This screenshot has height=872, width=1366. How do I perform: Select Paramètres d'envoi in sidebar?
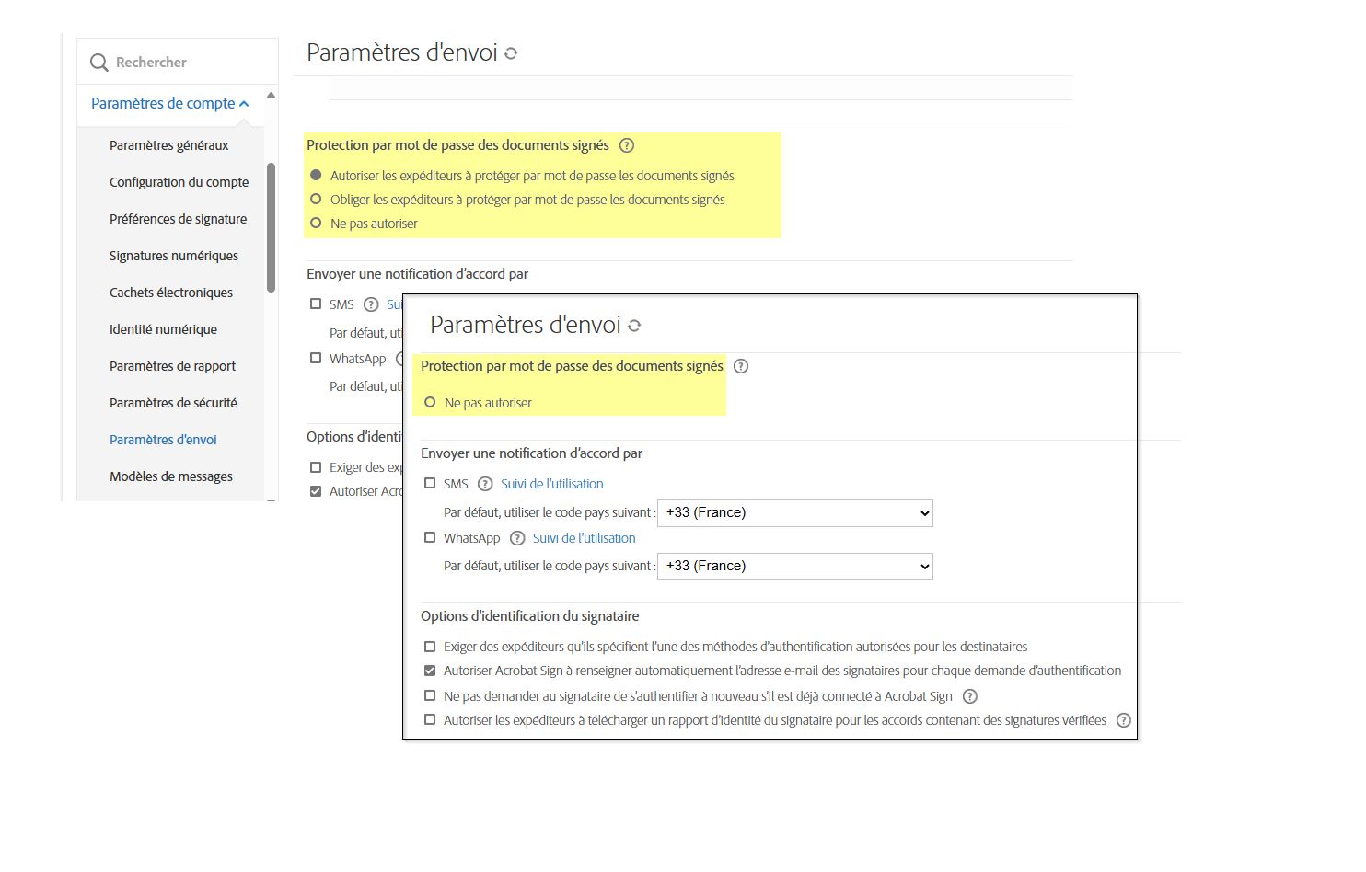(x=164, y=440)
